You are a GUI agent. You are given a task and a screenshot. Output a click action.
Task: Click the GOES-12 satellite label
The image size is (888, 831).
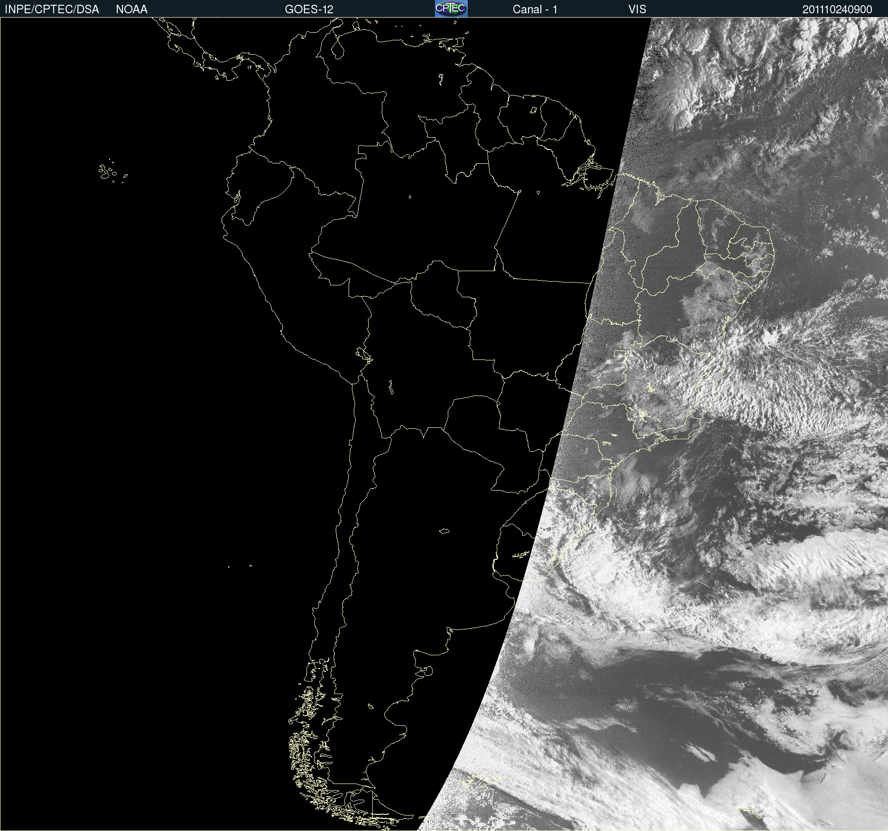[x=309, y=9]
